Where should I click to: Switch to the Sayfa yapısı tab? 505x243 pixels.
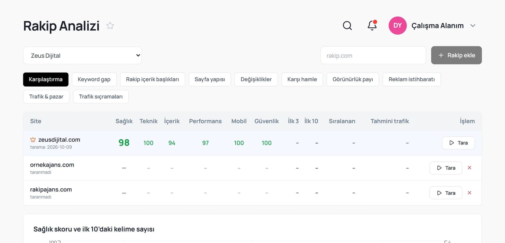(210, 80)
